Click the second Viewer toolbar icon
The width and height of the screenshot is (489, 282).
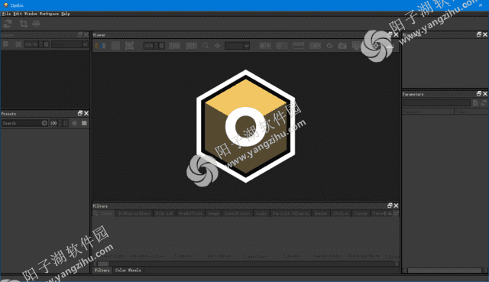115,46
